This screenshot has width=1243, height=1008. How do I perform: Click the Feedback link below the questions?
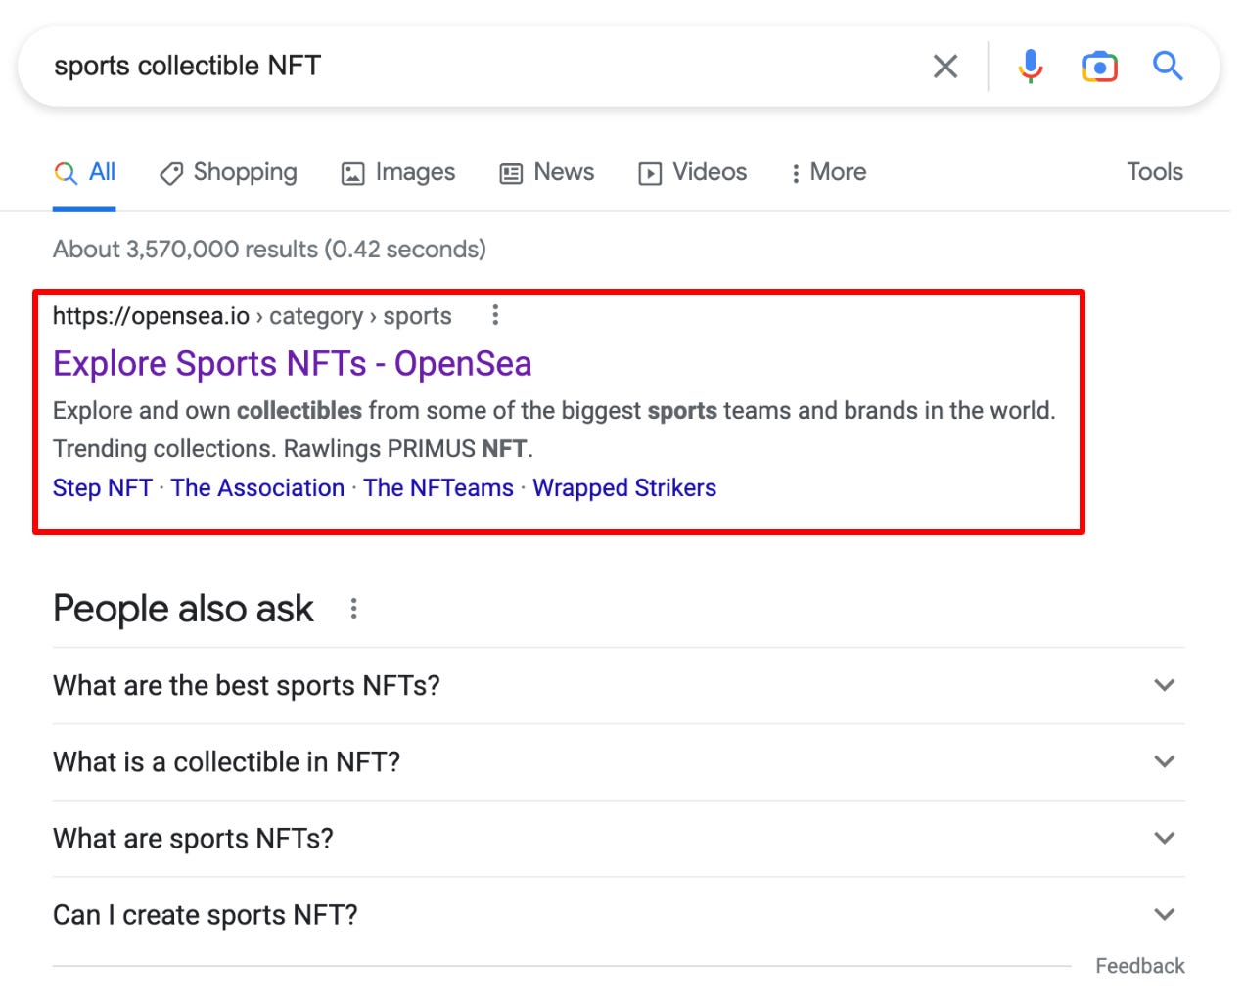click(1139, 966)
